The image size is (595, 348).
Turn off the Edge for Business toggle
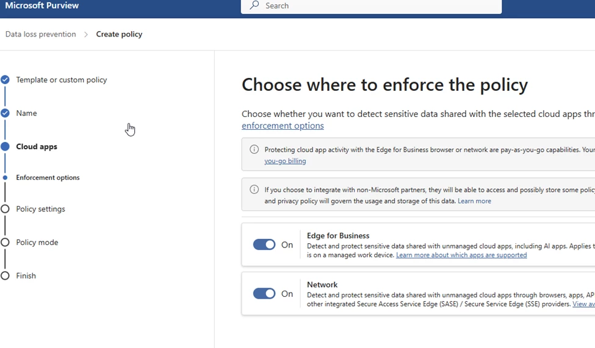tap(264, 244)
